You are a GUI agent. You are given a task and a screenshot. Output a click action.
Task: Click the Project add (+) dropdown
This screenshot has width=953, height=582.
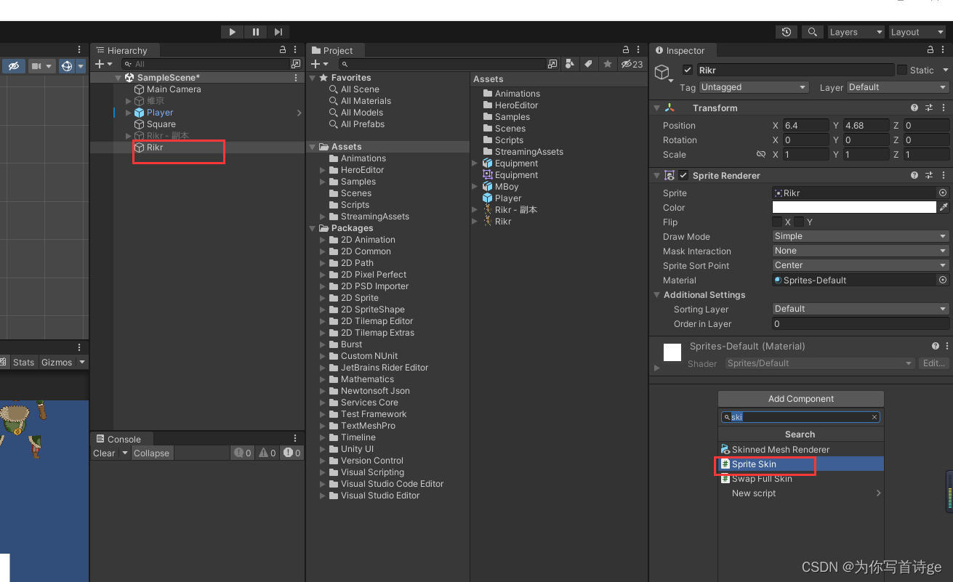click(320, 64)
